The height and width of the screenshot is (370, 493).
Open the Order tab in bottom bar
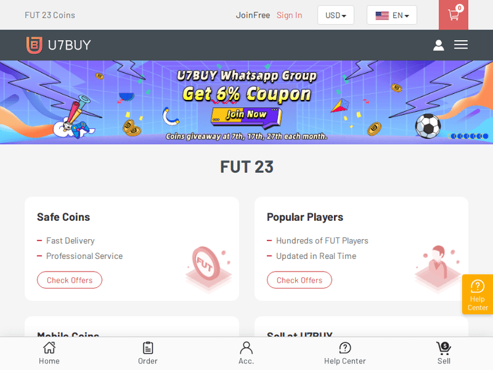click(x=148, y=354)
